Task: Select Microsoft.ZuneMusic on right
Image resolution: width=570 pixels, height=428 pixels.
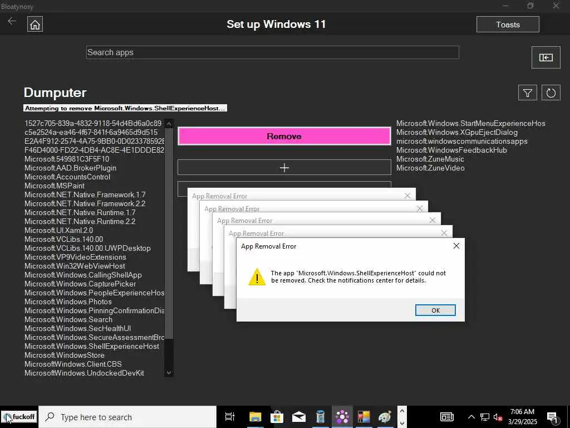Action: click(x=430, y=159)
